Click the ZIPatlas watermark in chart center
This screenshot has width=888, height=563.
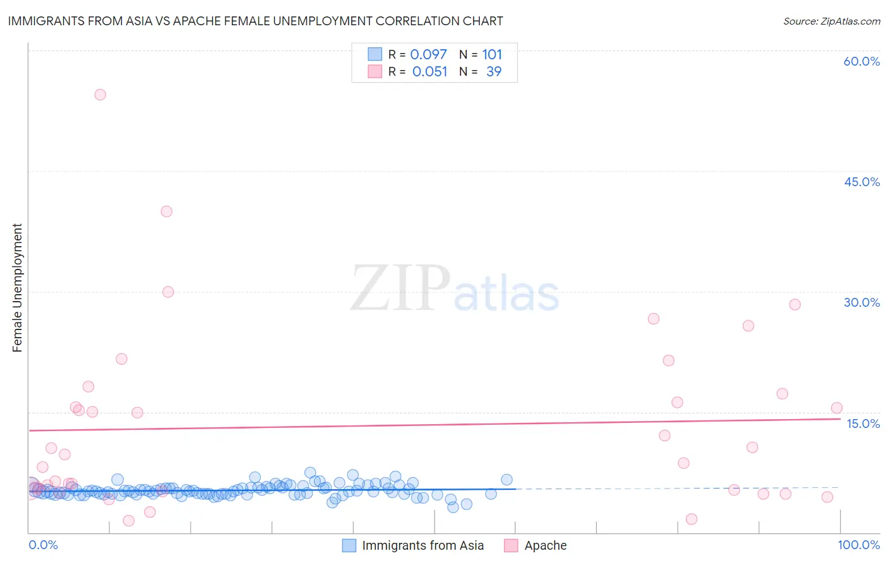pos(455,288)
